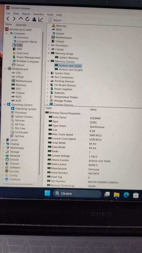Screen dimensions: 142x253
Task: Select Summary in the Computer tree
Action: [x=21, y=37]
